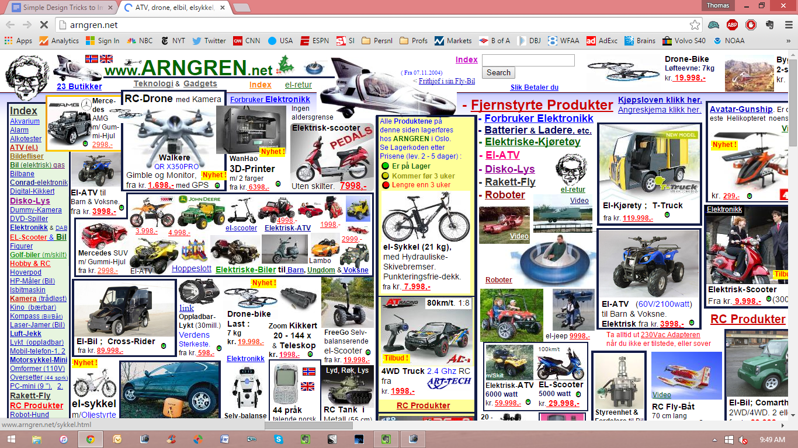Open Skype from the taskbar

(278, 439)
